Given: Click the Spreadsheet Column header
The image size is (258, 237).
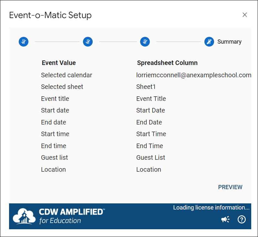Looking at the screenshot, I should [x=167, y=63].
